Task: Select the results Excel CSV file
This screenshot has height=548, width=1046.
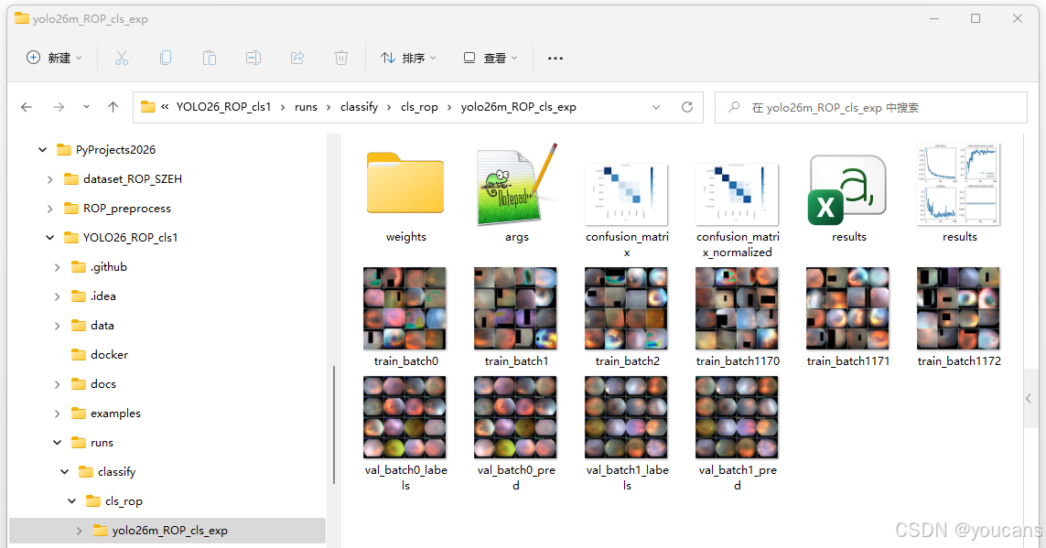Action: [848, 190]
